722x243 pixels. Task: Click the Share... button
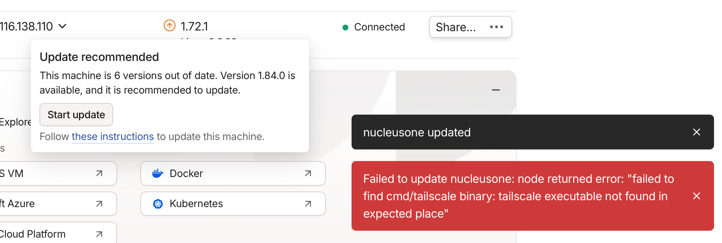pos(456,27)
